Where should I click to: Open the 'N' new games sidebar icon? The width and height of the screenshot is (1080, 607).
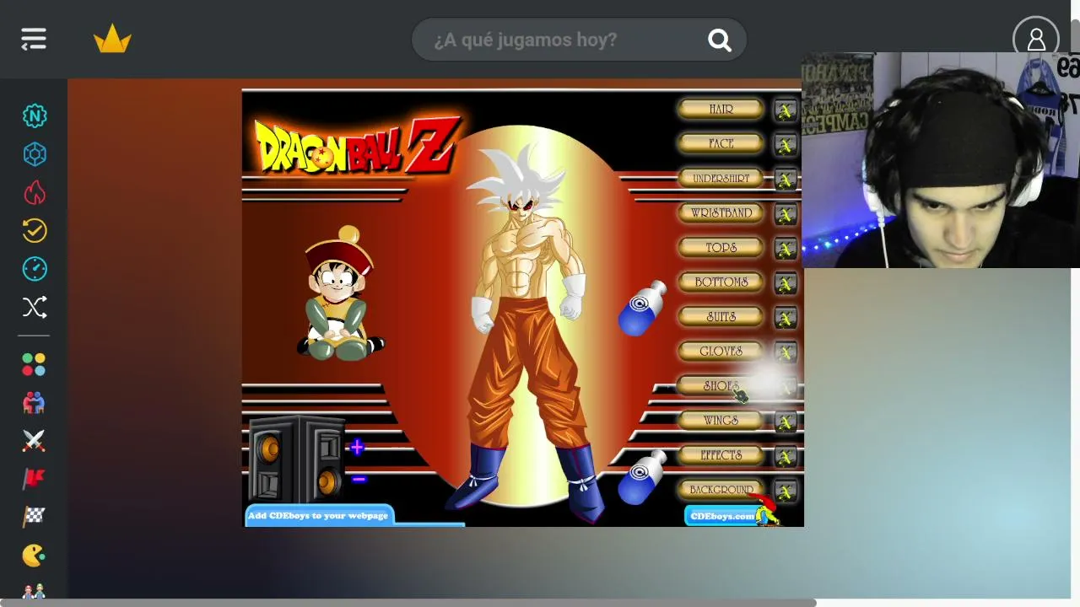pyautogui.click(x=35, y=115)
